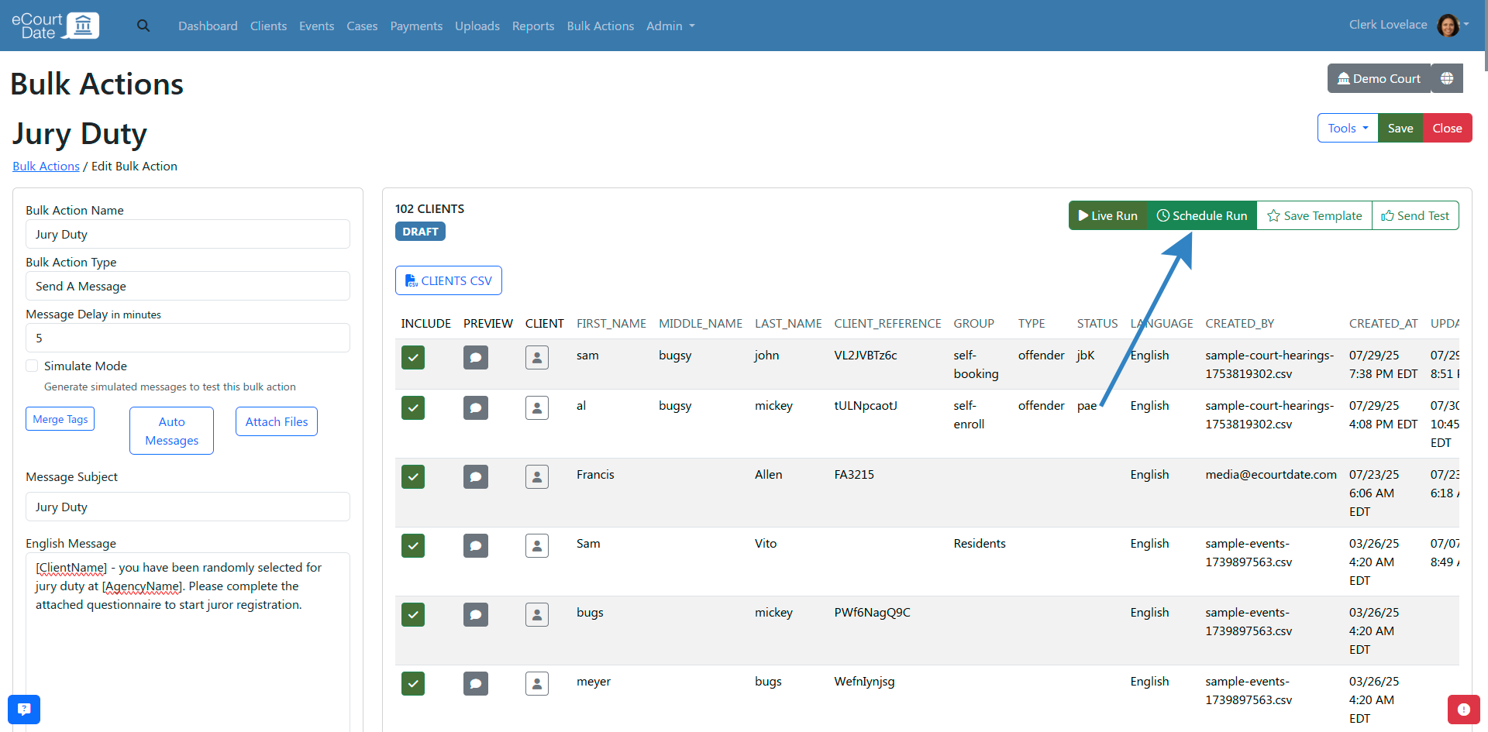
Task: Click client reference FA3215
Action: tap(854, 474)
